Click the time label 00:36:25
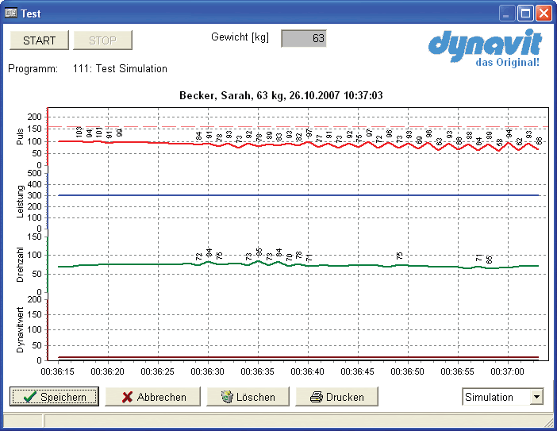 (158, 371)
